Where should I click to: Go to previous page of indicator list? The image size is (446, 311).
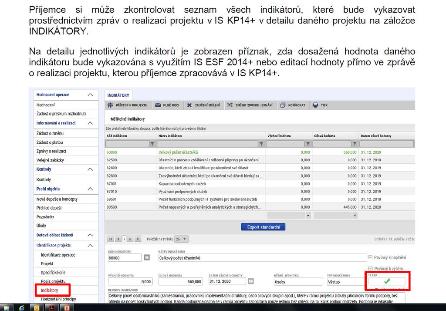pyautogui.click(x=118, y=239)
